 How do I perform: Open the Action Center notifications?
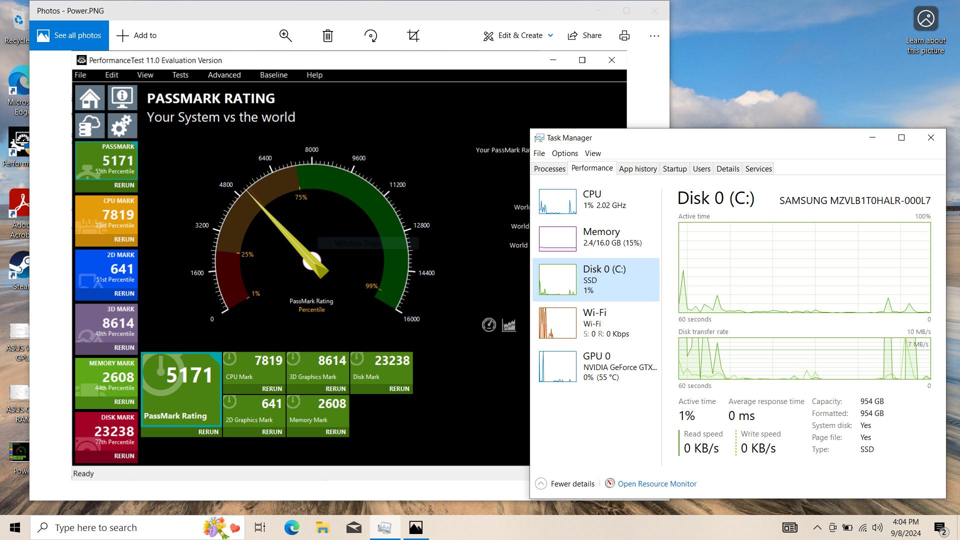(940, 527)
